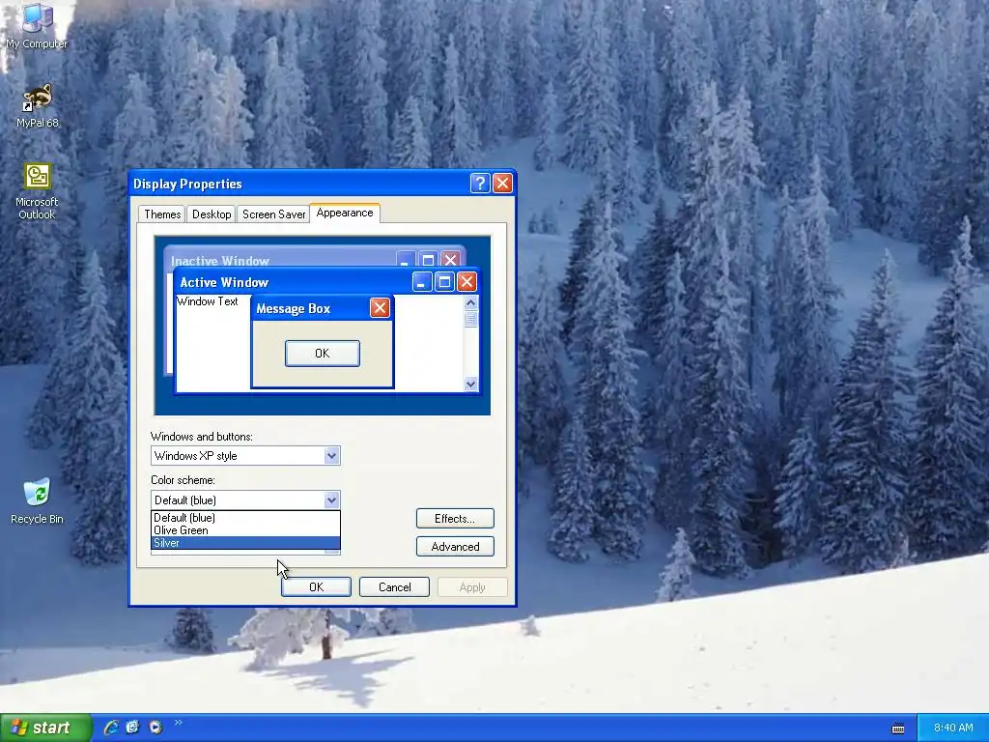Open the Windows and buttons dropdown
The width and height of the screenshot is (989, 742).
click(x=332, y=456)
